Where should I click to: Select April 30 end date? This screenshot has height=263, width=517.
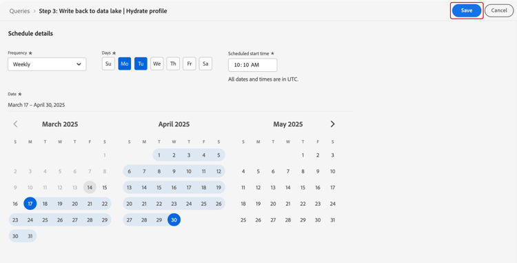[x=174, y=220]
